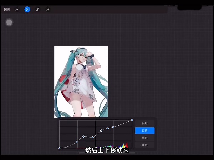Click the sixth curve node from the left
This screenshot has height=160, width=214.
(x=108, y=128)
